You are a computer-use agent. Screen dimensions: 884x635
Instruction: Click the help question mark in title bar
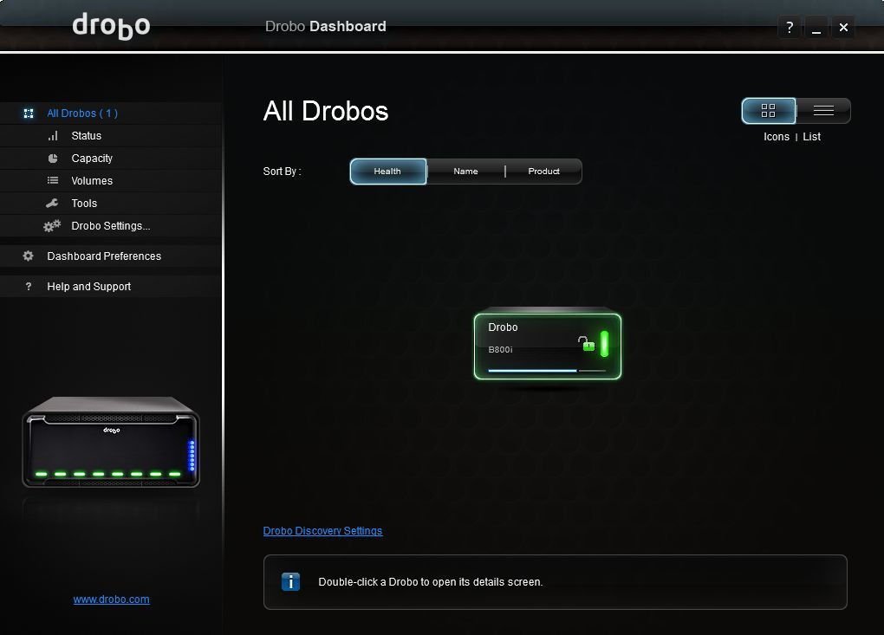(790, 27)
